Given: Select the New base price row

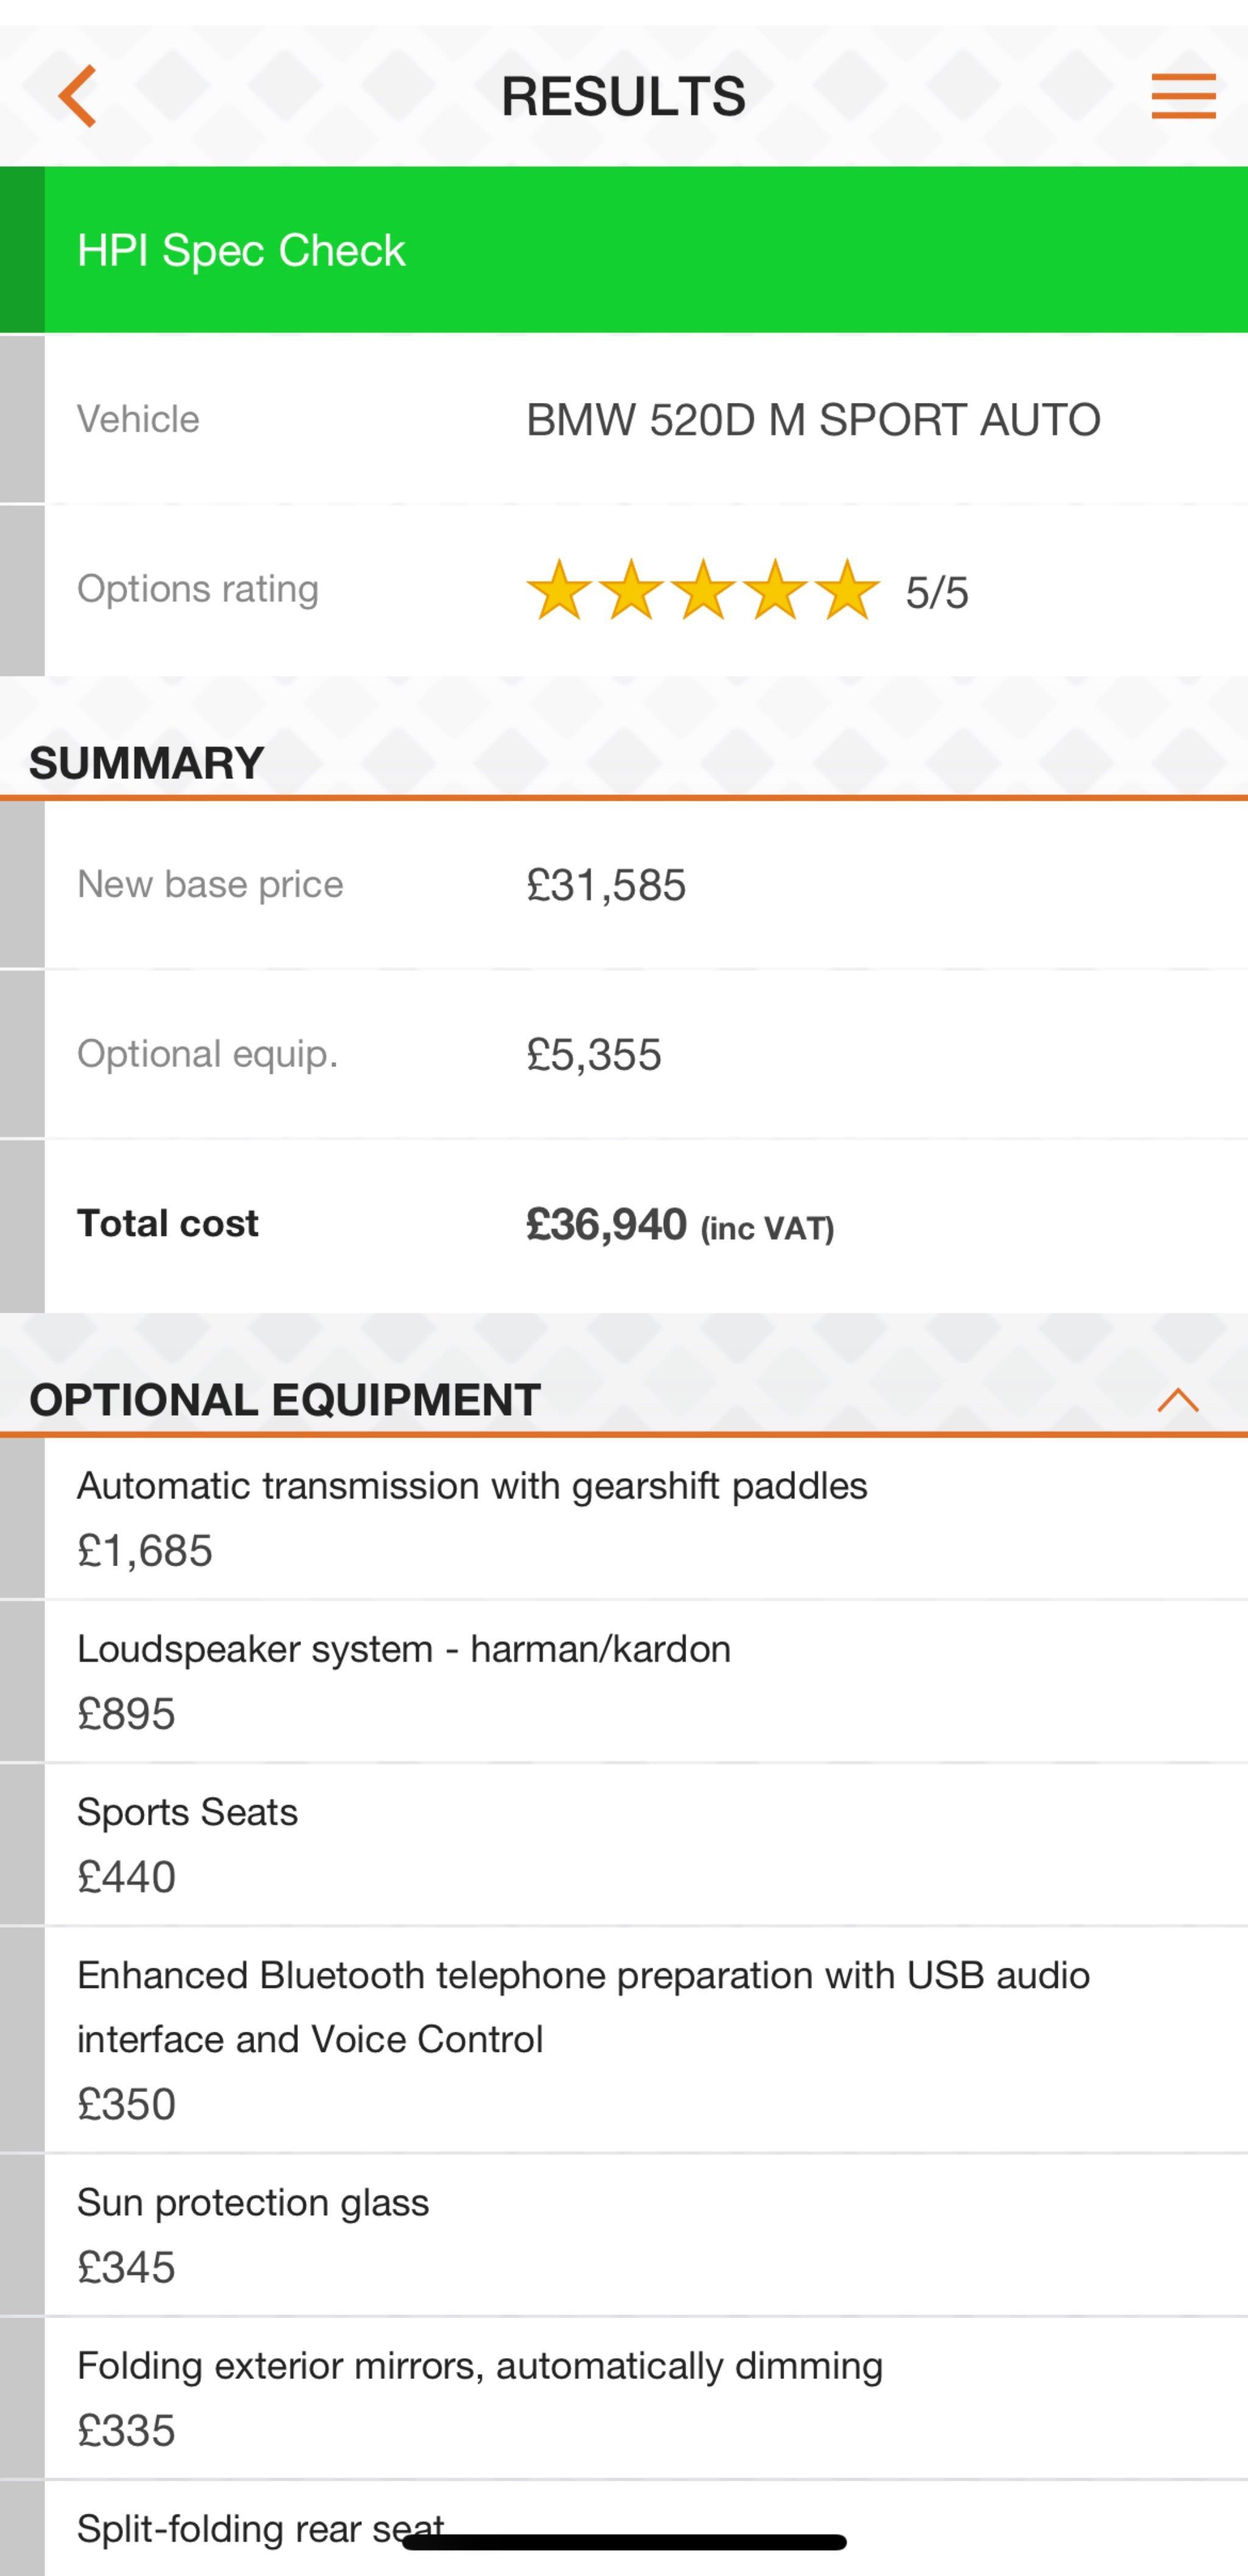Looking at the screenshot, I should pos(624,885).
